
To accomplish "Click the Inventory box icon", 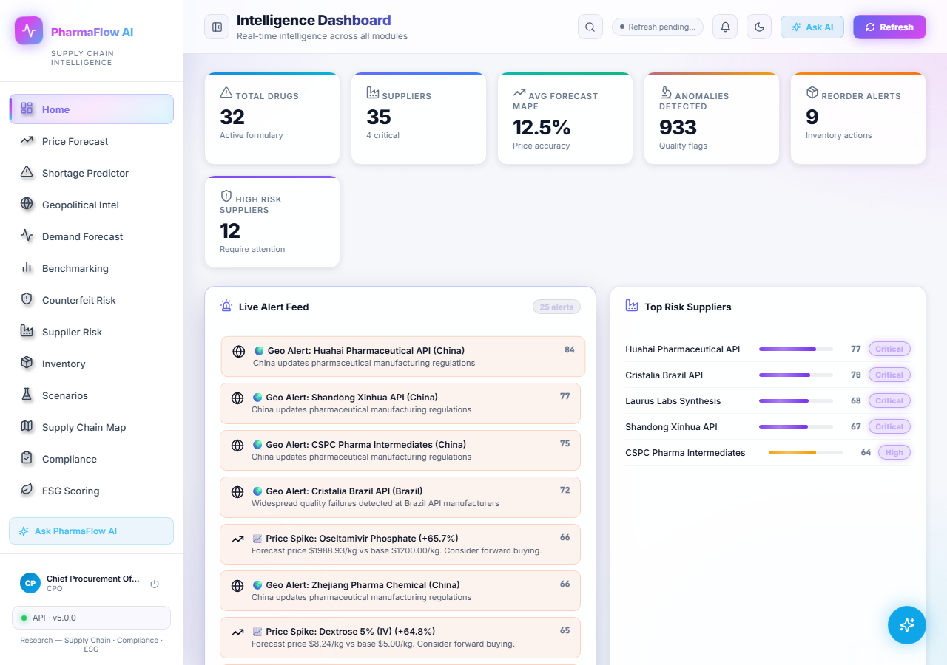I will [x=27, y=363].
